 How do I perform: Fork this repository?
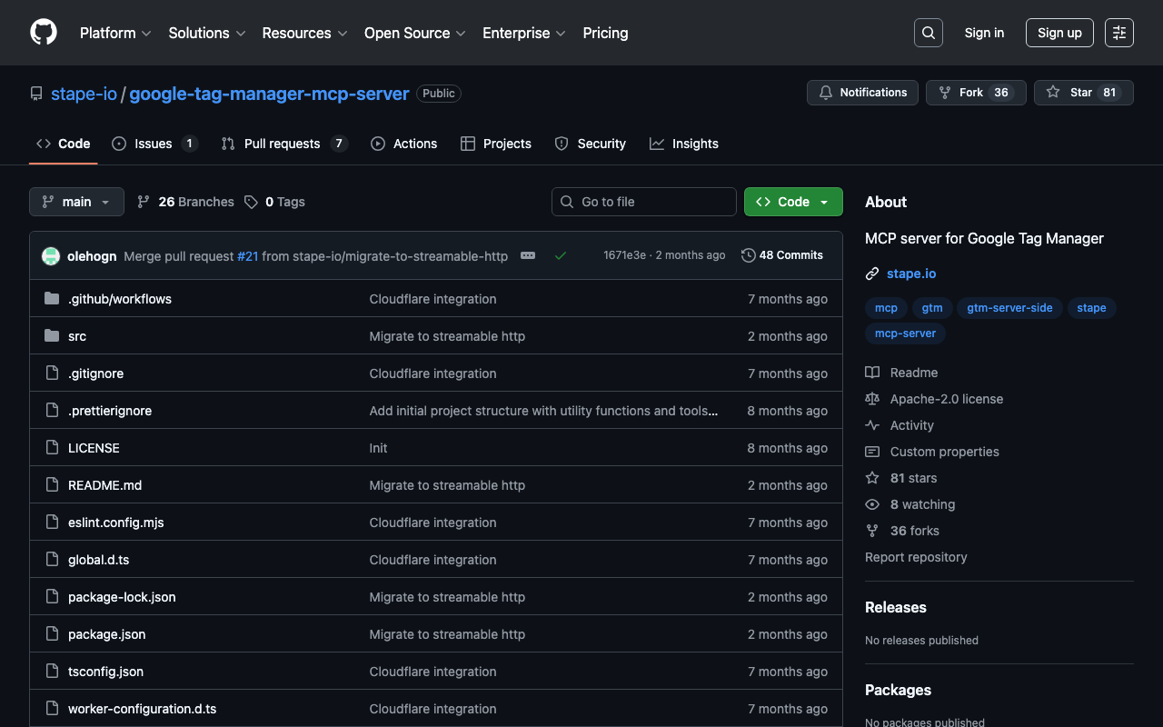point(974,93)
